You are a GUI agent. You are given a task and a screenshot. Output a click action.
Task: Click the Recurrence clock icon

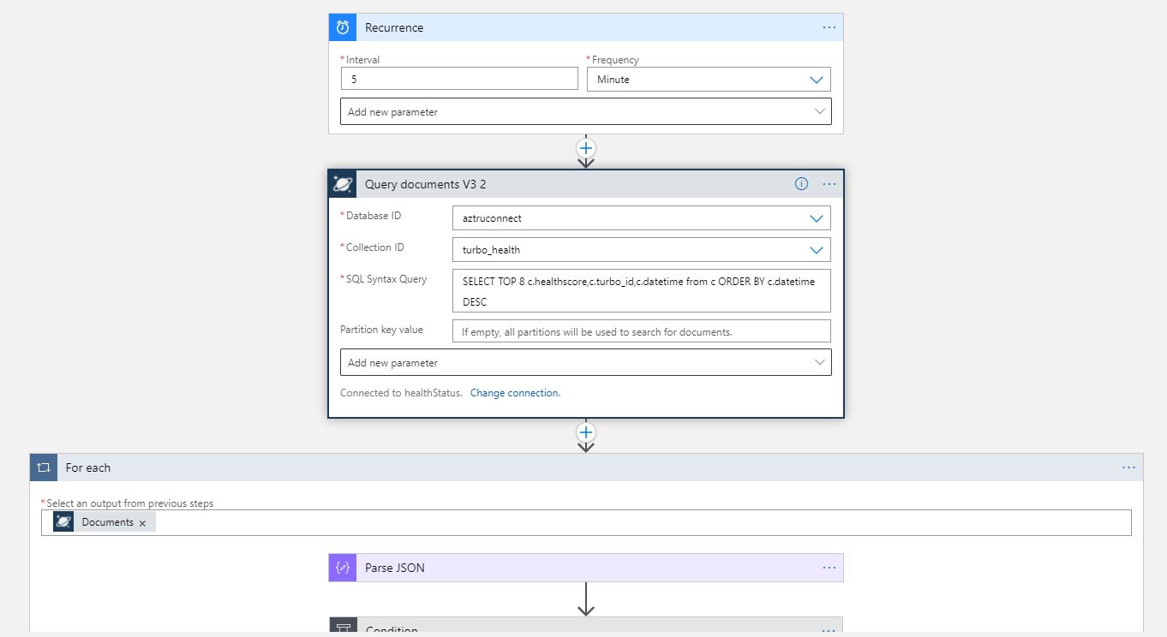pyautogui.click(x=342, y=27)
